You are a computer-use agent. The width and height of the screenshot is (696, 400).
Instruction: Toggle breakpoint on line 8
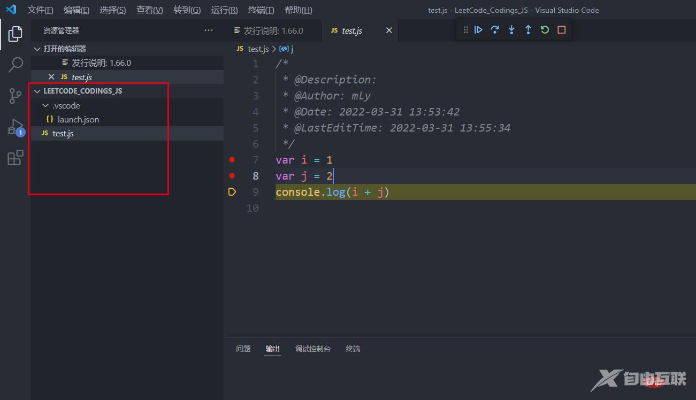(x=232, y=175)
